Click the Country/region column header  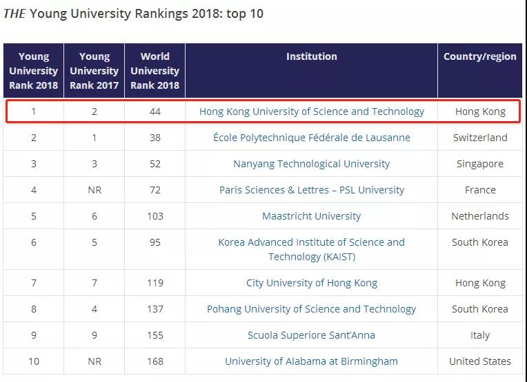[x=480, y=71]
